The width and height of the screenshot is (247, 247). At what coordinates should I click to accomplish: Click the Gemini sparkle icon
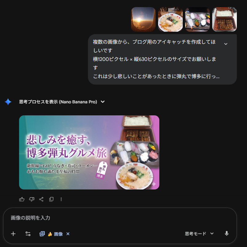click(8, 102)
